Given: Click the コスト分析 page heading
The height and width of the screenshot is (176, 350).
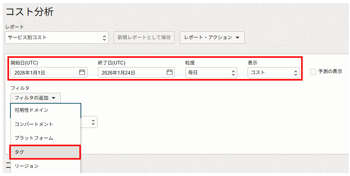Looking at the screenshot, I should coord(30,12).
